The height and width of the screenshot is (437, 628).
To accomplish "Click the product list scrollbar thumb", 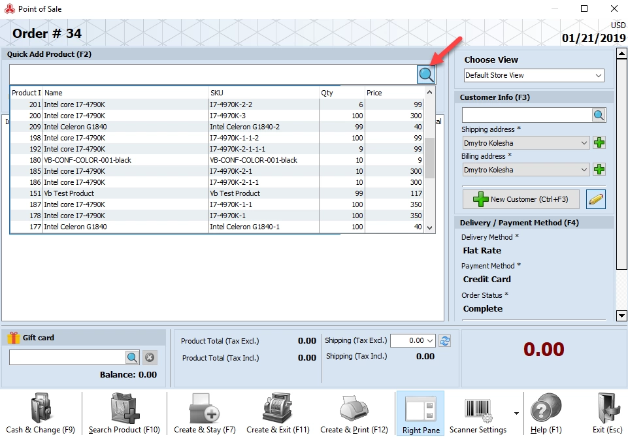I will tap(429, 158).
